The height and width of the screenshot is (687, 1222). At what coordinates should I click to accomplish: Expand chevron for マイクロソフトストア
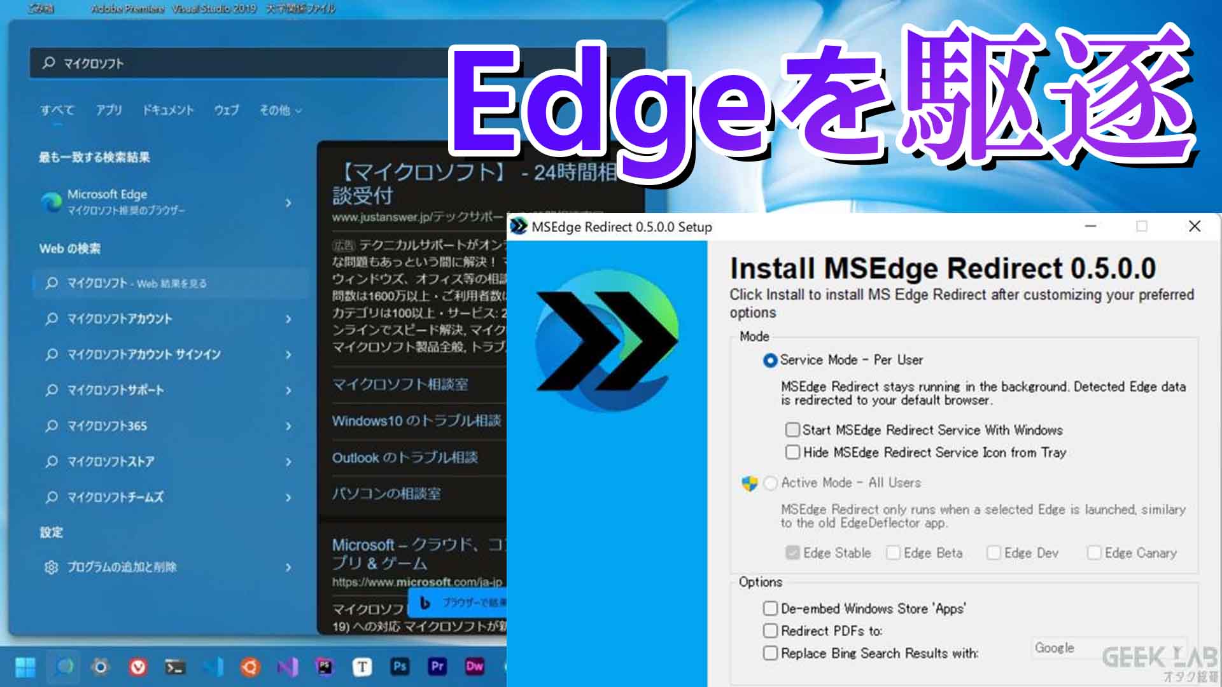click(x=288, y=461)
